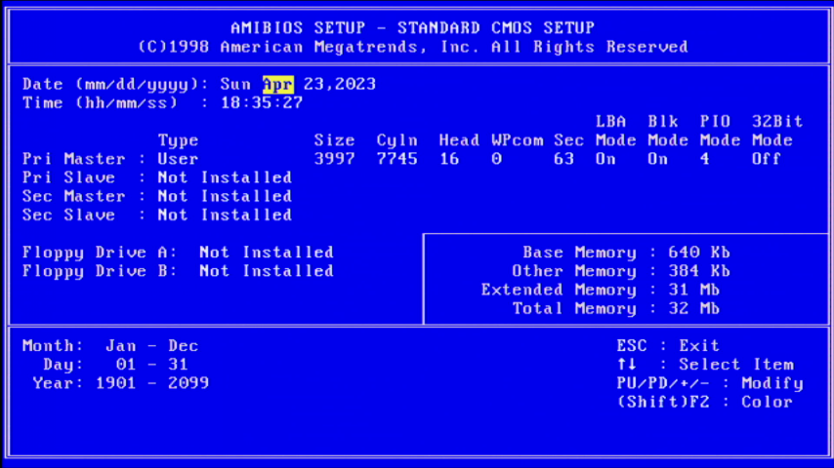The width and height of the screenshot is (834, 468).
Task: Click (Shift)F2 : Color option
Action: pos(704,402)
